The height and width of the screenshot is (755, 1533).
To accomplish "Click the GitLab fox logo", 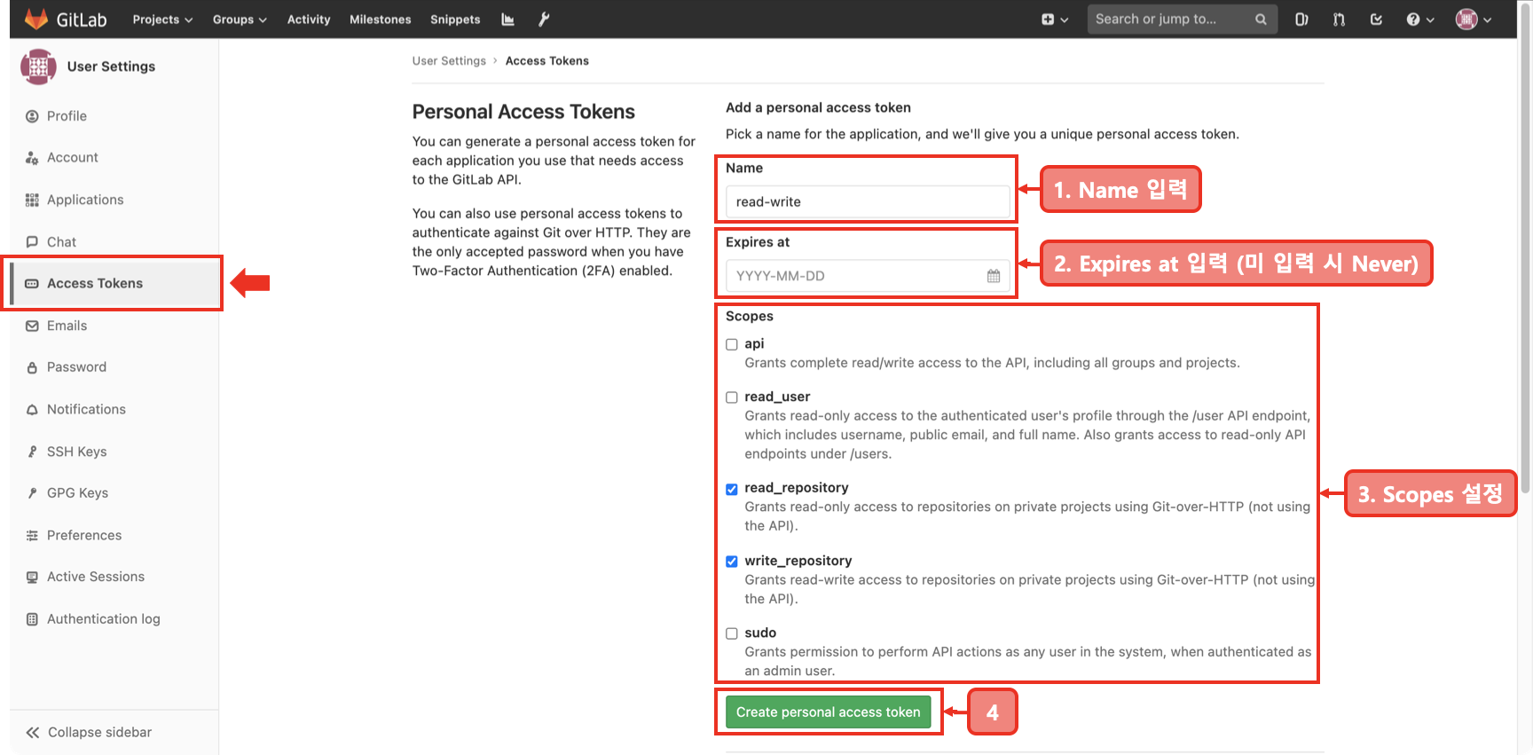I will [x=36, y=19].
